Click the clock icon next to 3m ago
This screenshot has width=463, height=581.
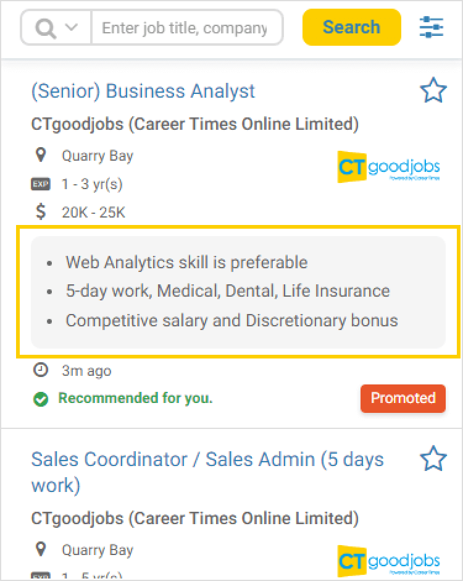41,370
